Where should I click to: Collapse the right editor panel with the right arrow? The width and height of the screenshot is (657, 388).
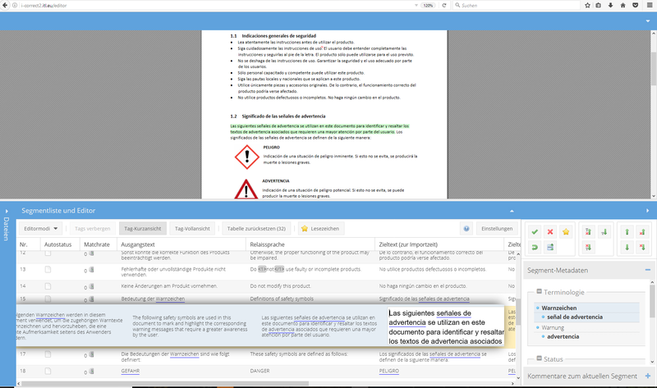648,211
